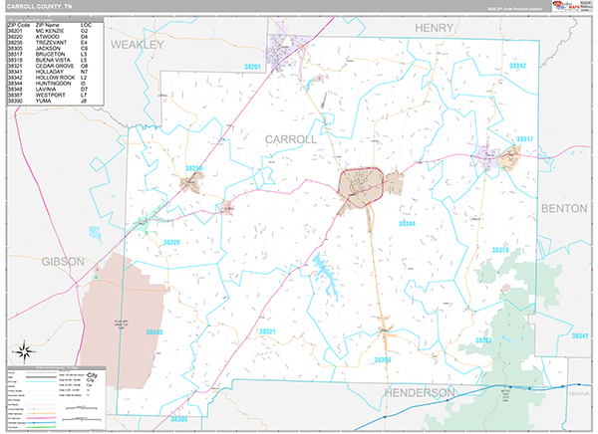The image size is (598, 434).
Task: Select the JACKSON row in the ZIP index
Action: (x=48, y=49)
